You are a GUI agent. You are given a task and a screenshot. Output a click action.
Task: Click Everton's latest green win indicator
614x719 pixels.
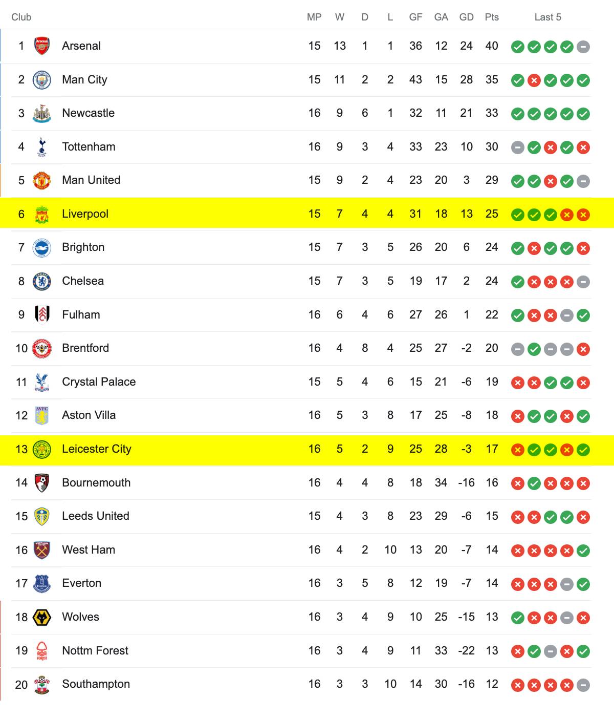pos(583,584)
